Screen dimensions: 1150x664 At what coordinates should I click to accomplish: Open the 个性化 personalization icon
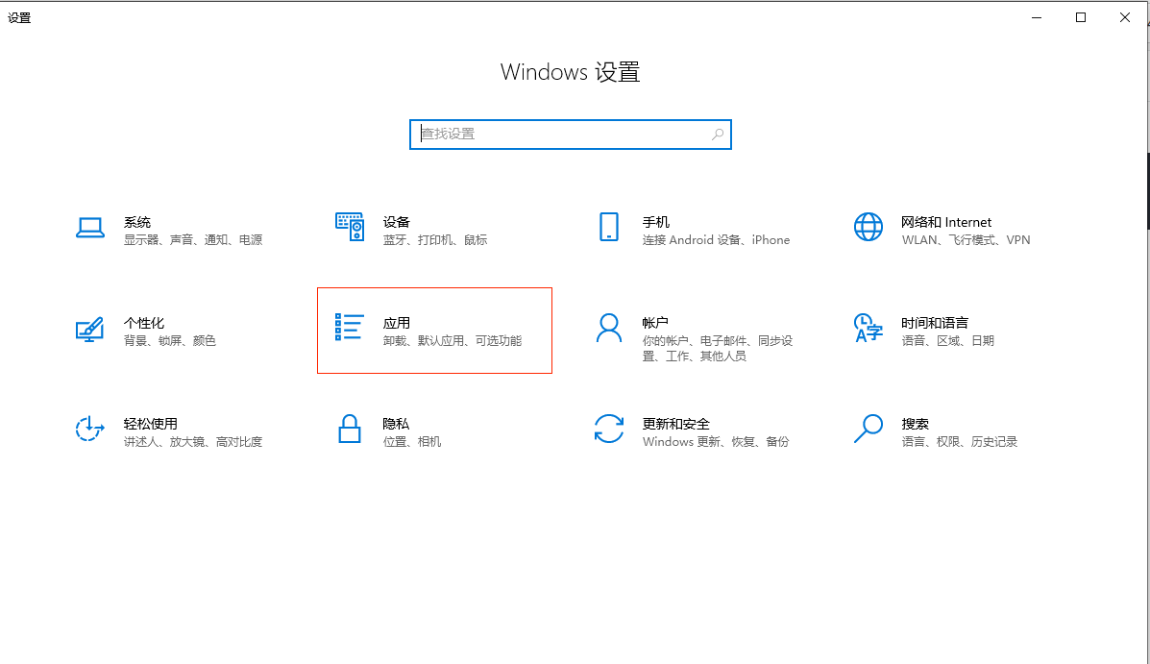click(89, 330)
